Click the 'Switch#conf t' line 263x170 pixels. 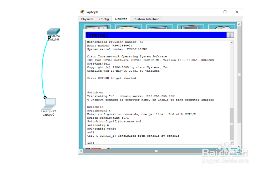point(99,111)
